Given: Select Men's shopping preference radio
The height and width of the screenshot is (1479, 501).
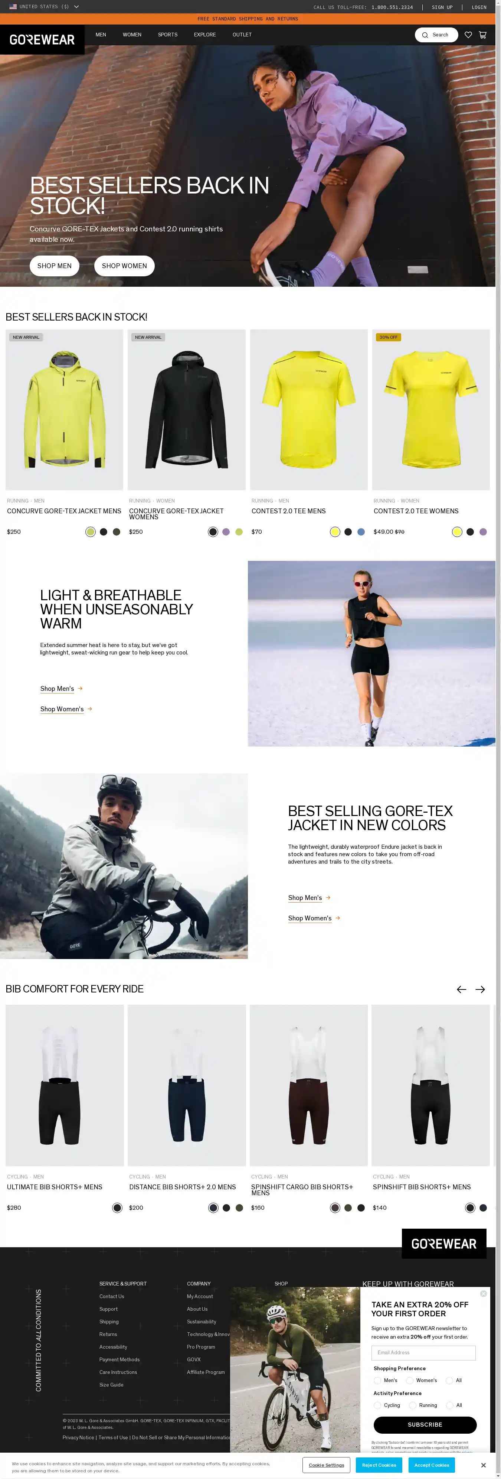Looking at the screenshot, I should (x=378, y=1380).
